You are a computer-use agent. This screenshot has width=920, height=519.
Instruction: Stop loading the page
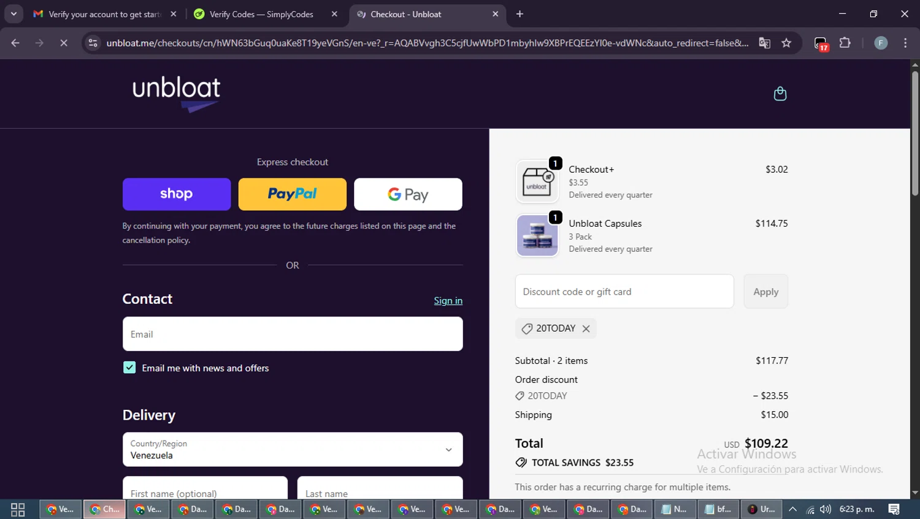64,43
